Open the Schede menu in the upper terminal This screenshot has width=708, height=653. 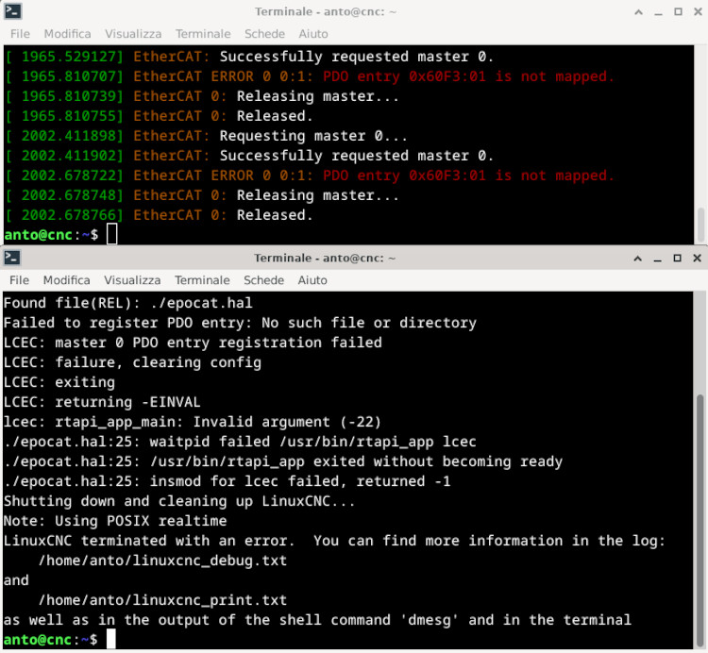click(264, 34)
